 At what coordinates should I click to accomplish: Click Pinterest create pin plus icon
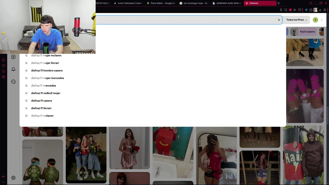(x=13, y=57)
